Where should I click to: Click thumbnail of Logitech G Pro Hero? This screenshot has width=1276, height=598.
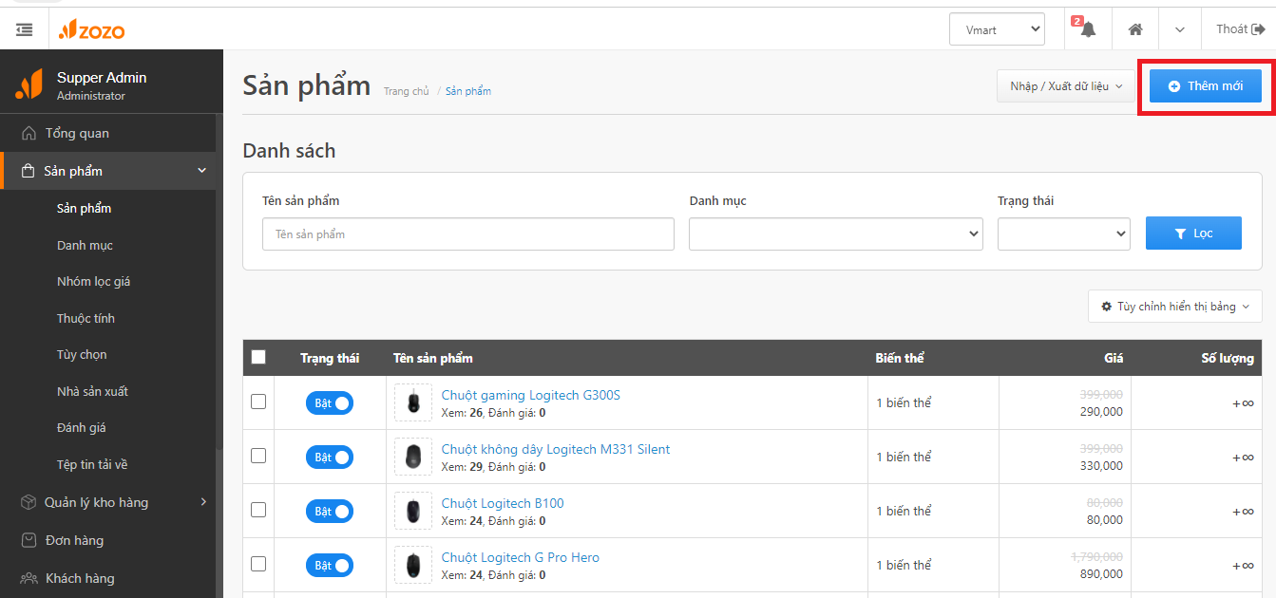(x=413, y=566)
